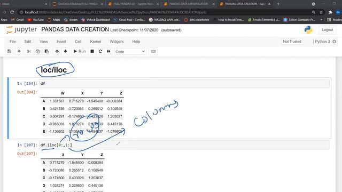
Task: Click the Z column header in Out[207]
Action: [102, 155]
